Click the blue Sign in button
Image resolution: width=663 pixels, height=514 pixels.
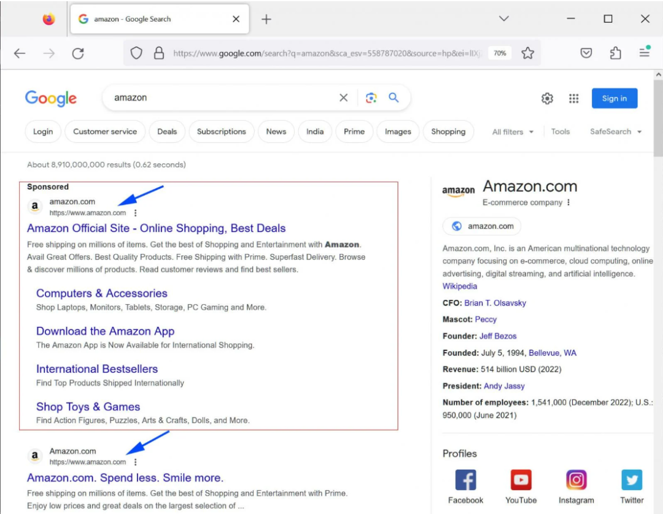point(615,98)
